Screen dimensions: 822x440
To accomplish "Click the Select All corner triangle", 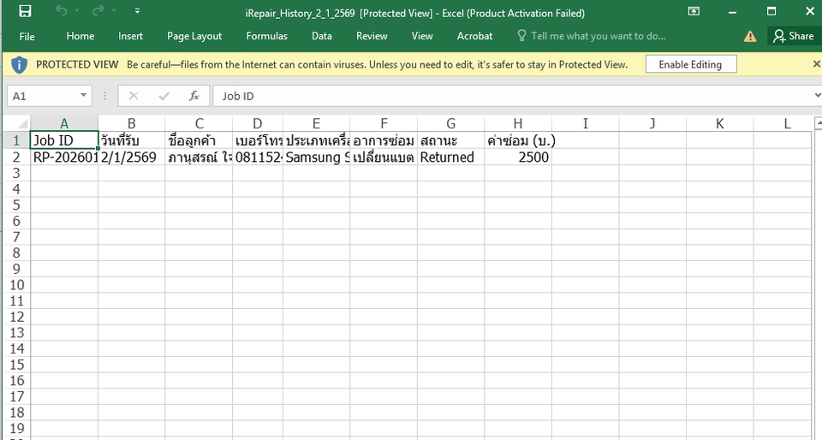I will point(22,123).
